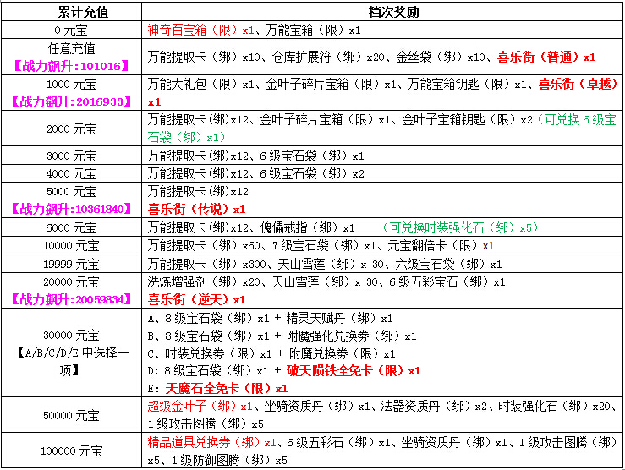Click the 任意充值 tier cell
The width and height of the screenshot is (625, 470).
coord(72,49)
